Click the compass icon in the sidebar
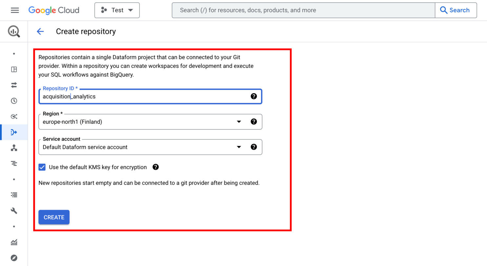487x266 pixels. point(14,258)
